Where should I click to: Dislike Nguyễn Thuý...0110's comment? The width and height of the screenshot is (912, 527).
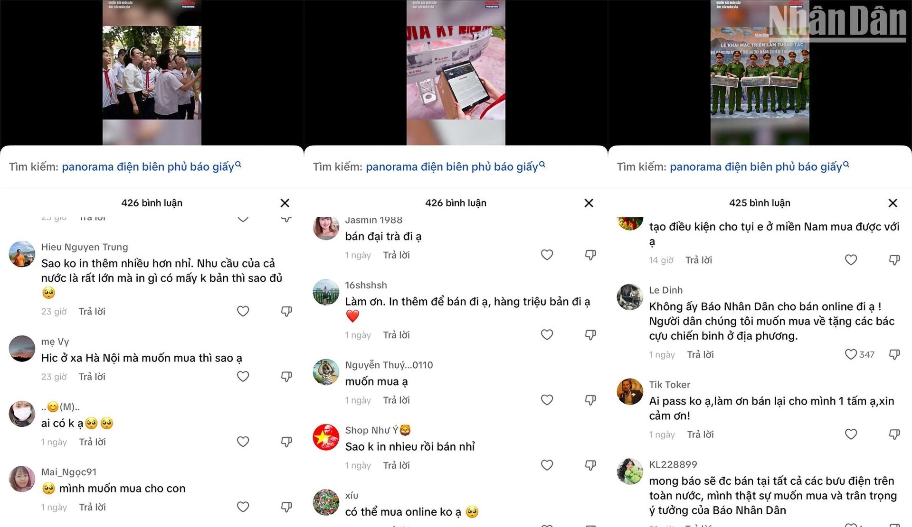click(590, 400)
